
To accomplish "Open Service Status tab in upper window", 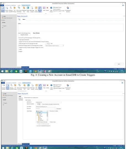I will point(26,6).
